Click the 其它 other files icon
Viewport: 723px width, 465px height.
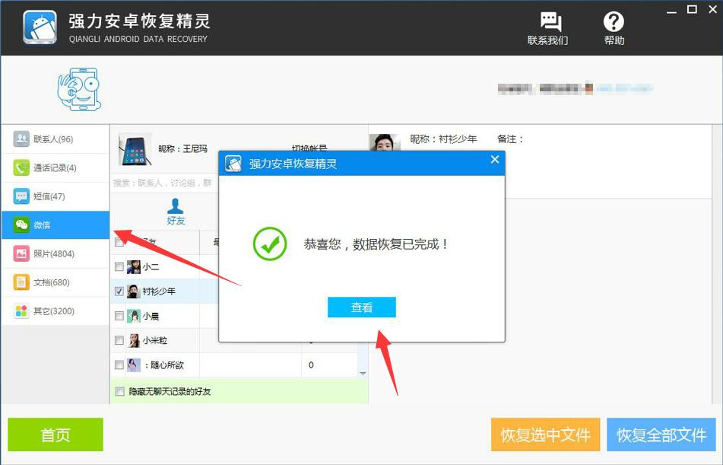[x=21, y=311]
